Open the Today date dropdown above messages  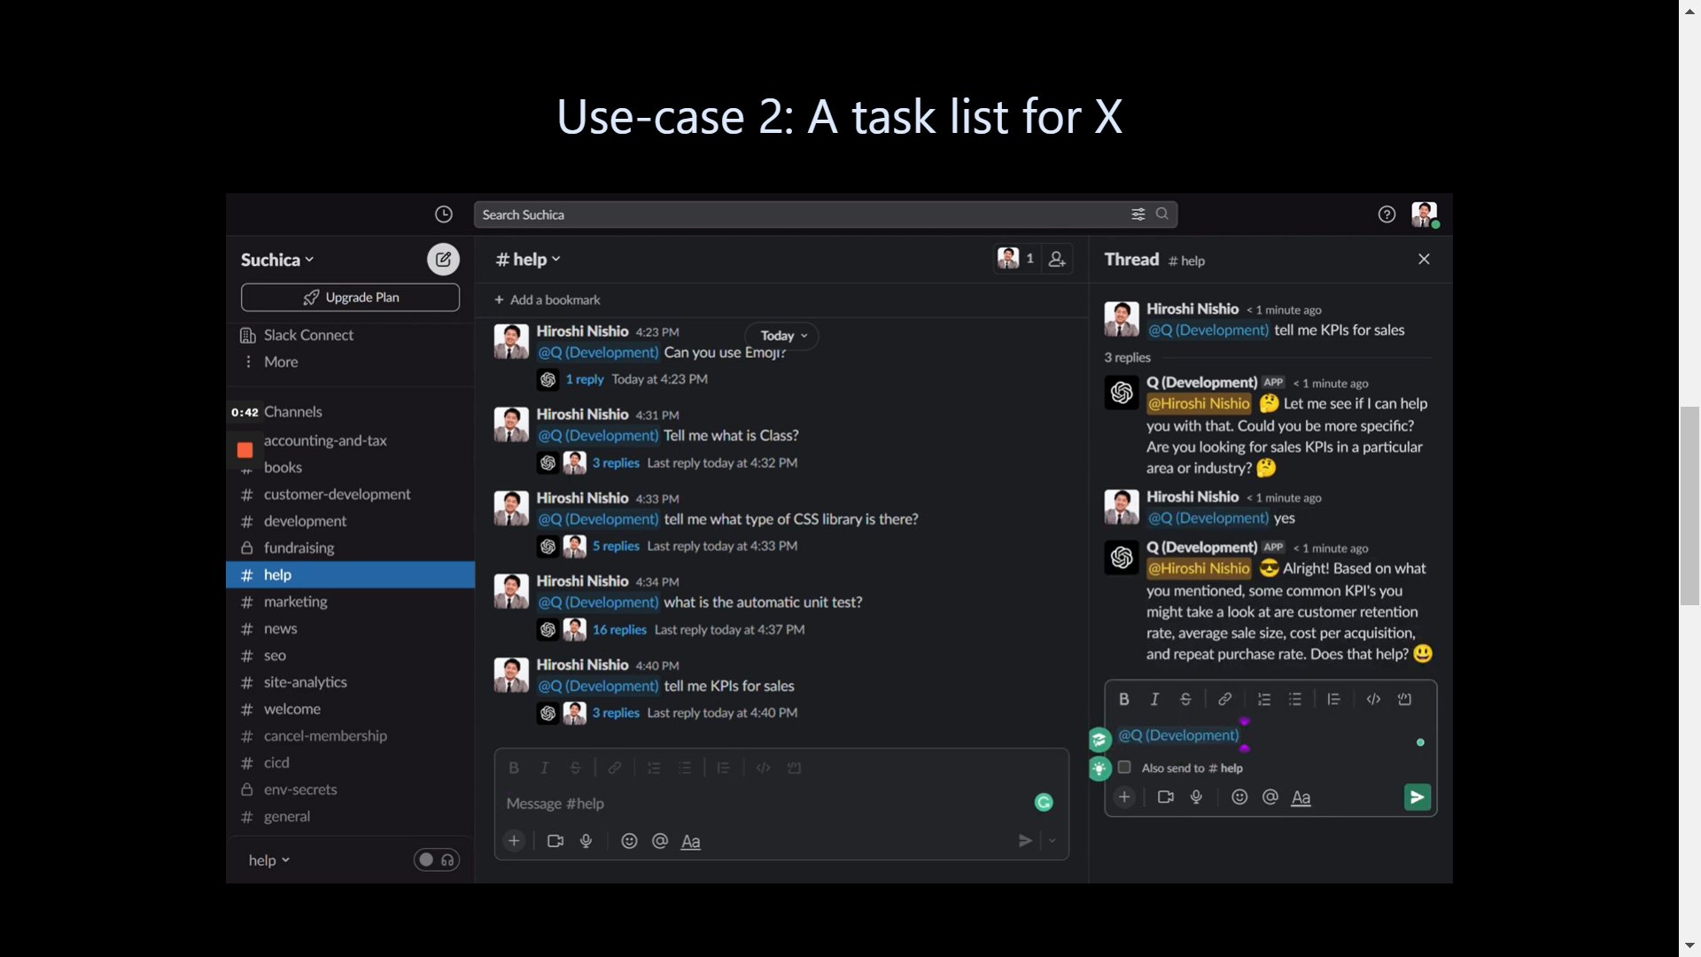click(781, 336)
